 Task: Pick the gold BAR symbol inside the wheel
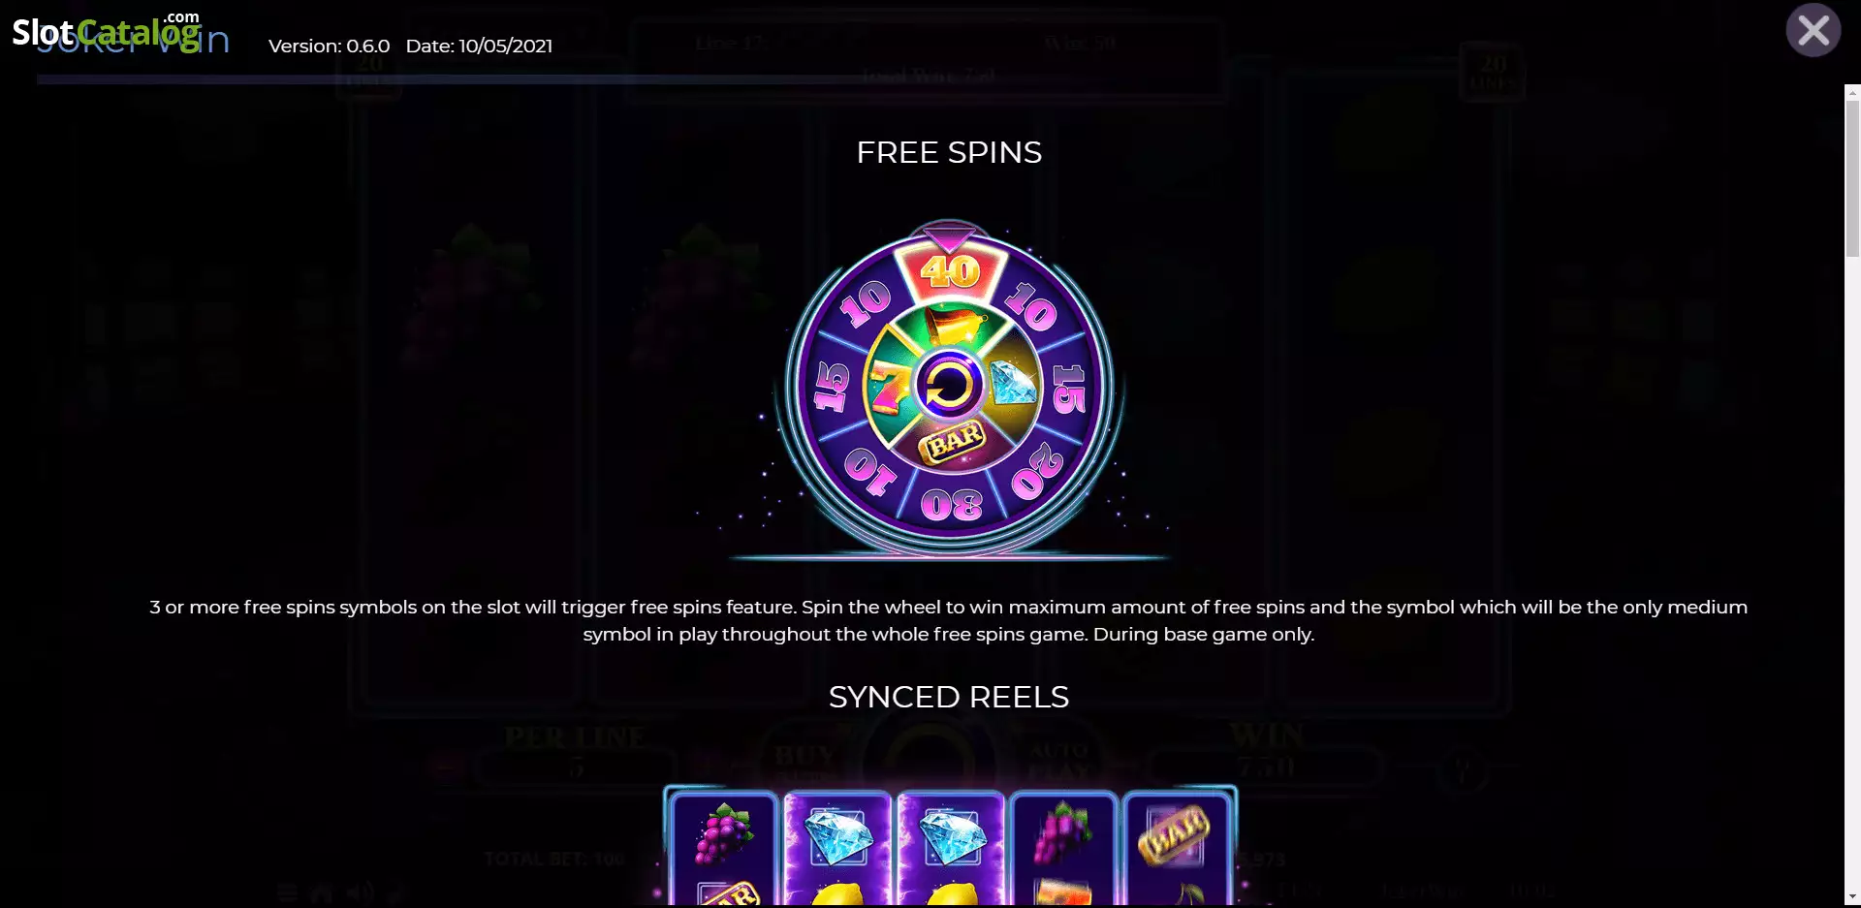click(x=953, y=442)
